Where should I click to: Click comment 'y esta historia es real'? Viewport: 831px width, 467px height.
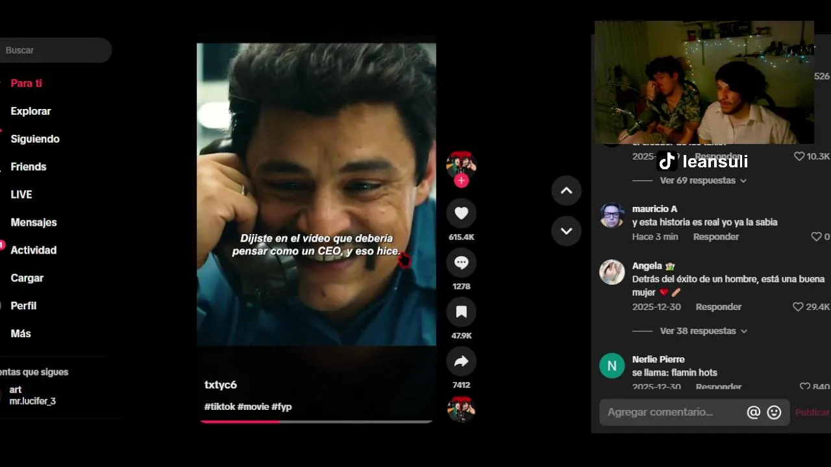point(704,222)
